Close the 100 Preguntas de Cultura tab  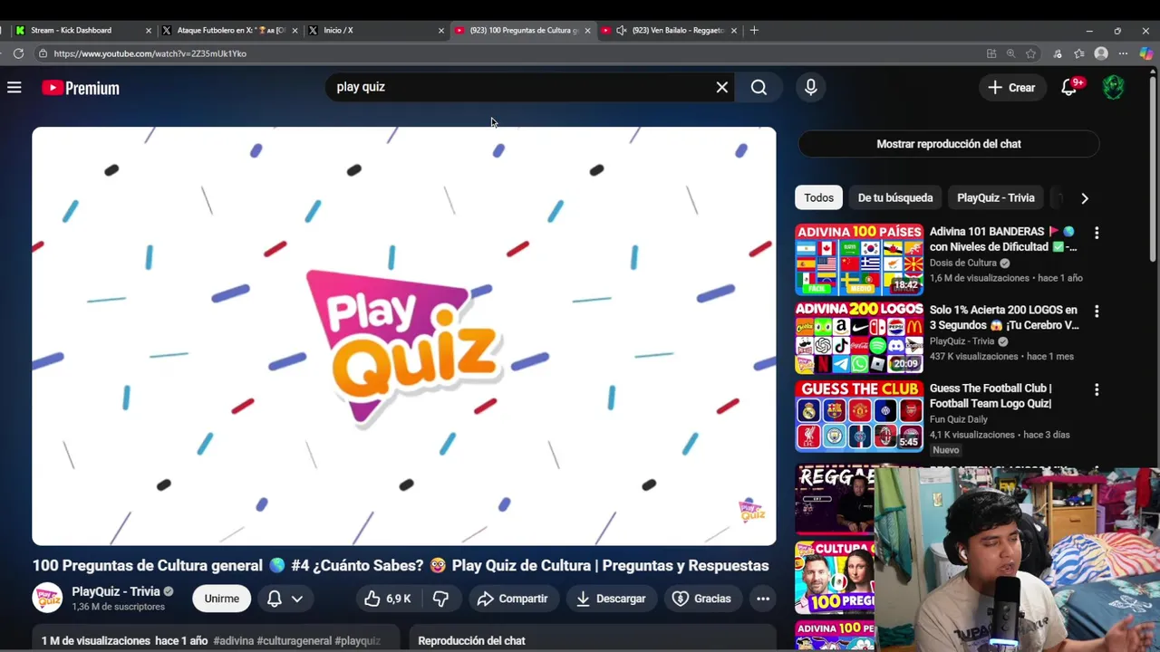(587, 30)
